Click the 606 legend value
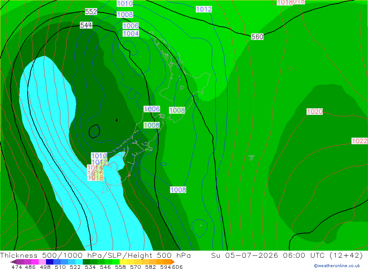The height and width of the screenshot is (269, 368). click(177, 267)
